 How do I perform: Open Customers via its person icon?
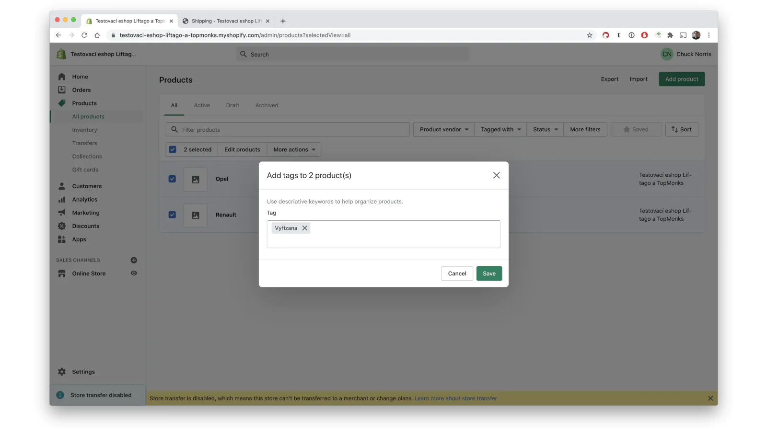click(x=62, y=186)
